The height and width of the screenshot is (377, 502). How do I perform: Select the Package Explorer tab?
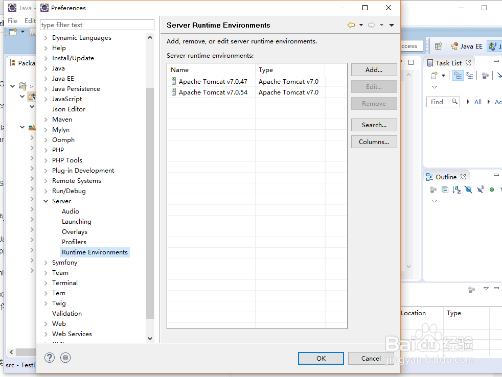point(22,63)
